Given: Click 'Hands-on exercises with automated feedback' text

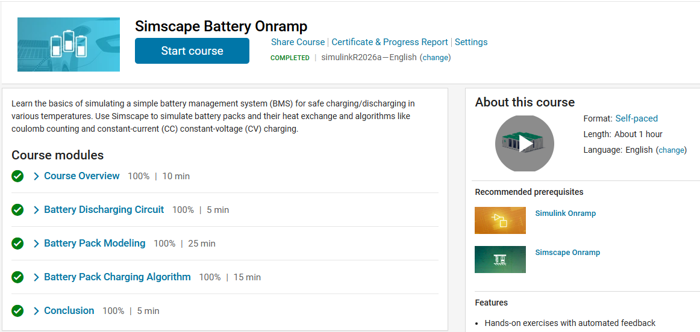Looking at the screenshot, I should coord(570,323).
